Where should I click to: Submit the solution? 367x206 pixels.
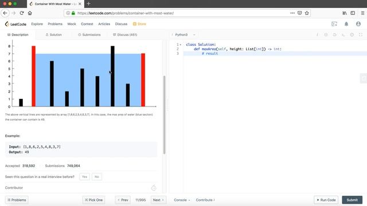352,200
